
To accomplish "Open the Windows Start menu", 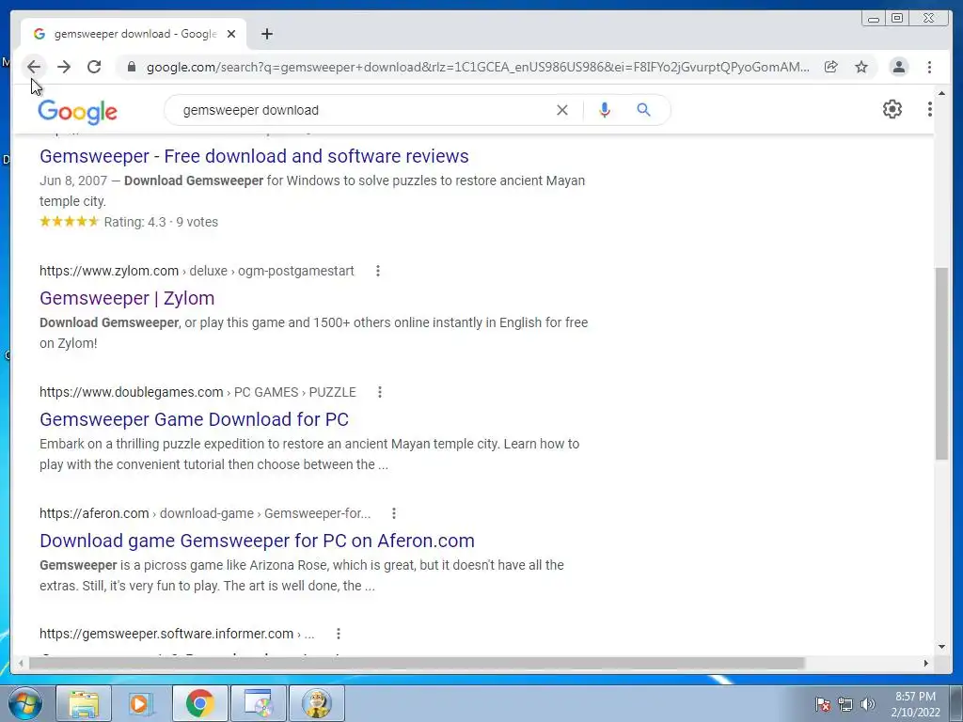I will (x=24, y=703).
